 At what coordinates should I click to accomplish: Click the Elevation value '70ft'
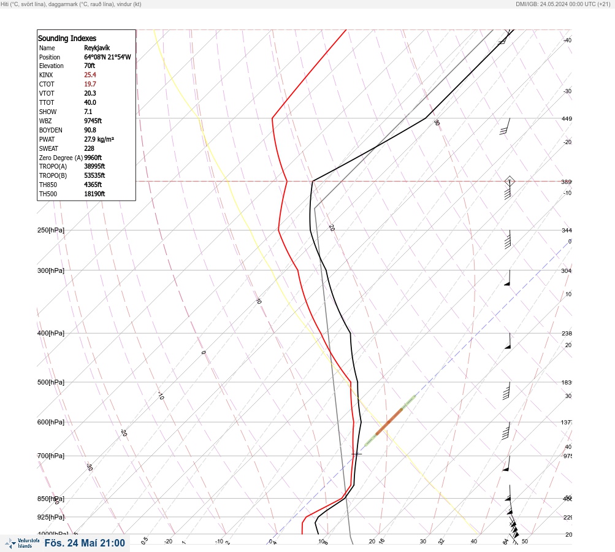click(90, 66)
